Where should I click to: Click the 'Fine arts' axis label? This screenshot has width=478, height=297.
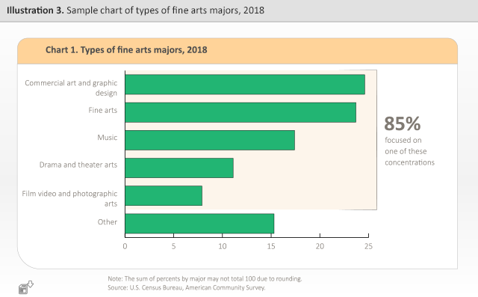coord(103,110)
